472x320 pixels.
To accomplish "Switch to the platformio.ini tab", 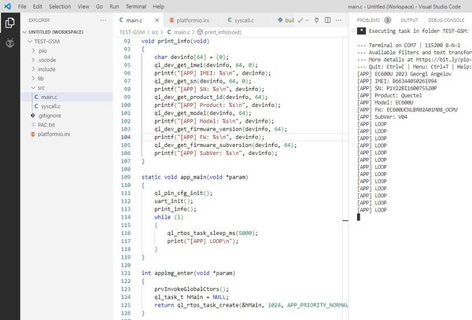I will point(190,20).
